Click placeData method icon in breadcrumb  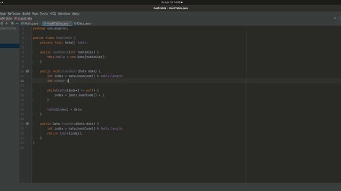point(15,19)
